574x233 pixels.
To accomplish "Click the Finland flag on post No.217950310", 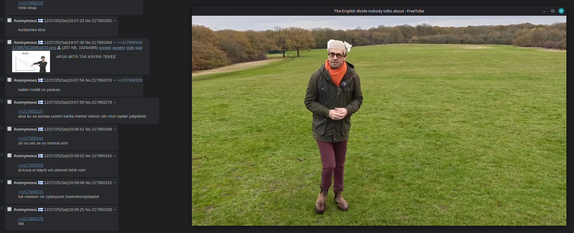I will (40, 156).
